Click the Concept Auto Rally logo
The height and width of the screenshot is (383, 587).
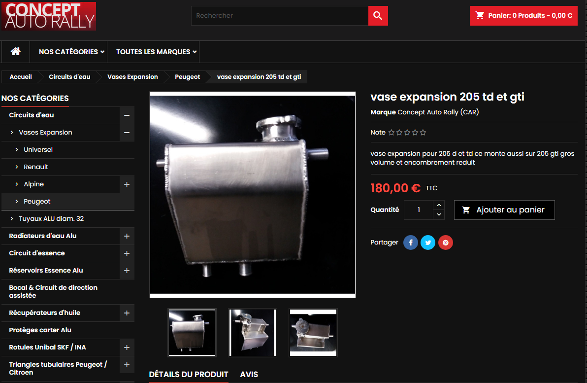click(x=49, y=16)
